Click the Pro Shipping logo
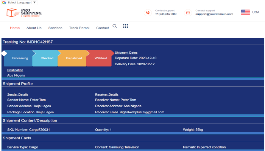 pos(24,13)
